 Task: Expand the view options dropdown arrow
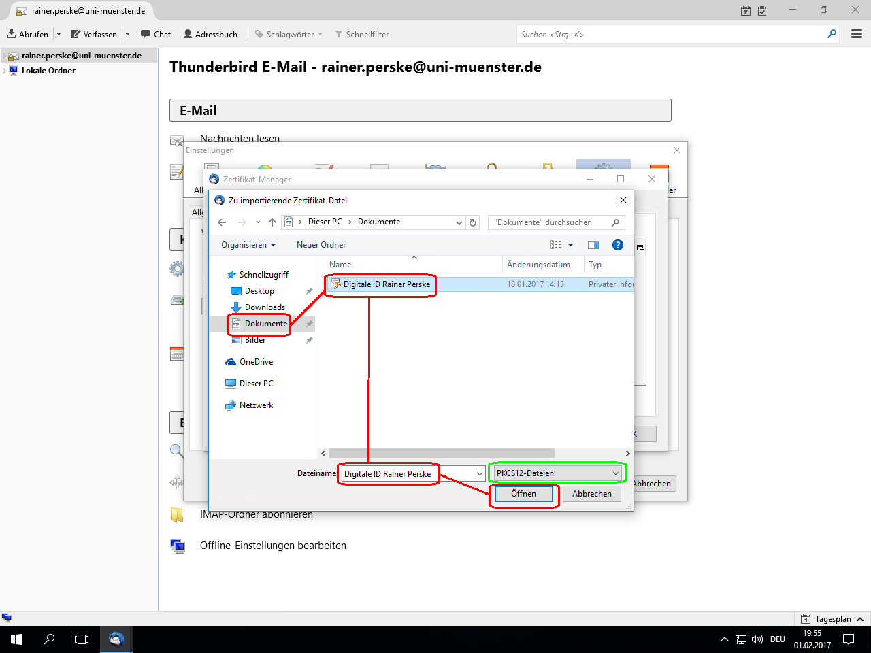[x=570, y=245]
